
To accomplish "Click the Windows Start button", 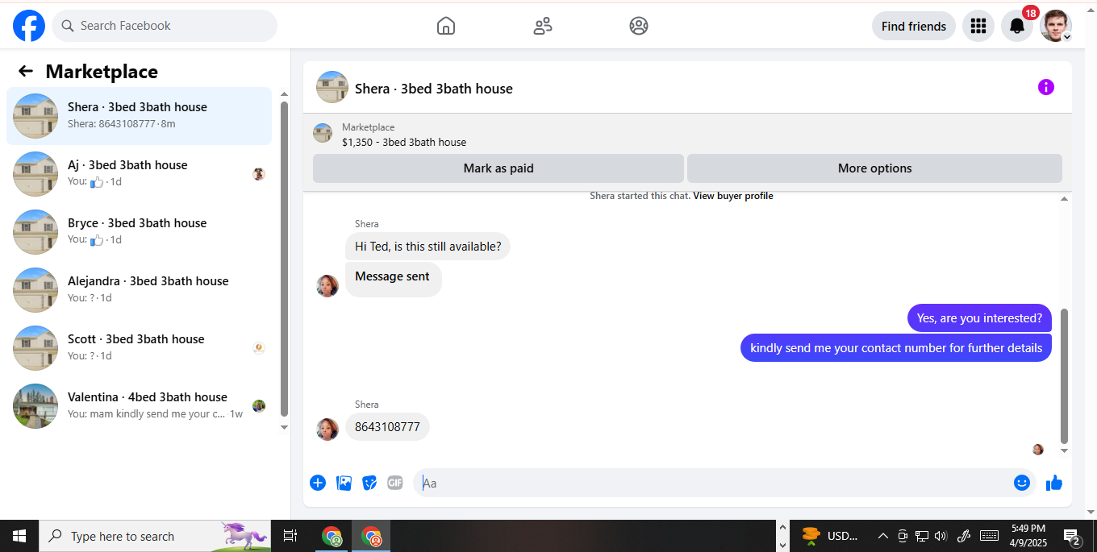I will [19, 536].
